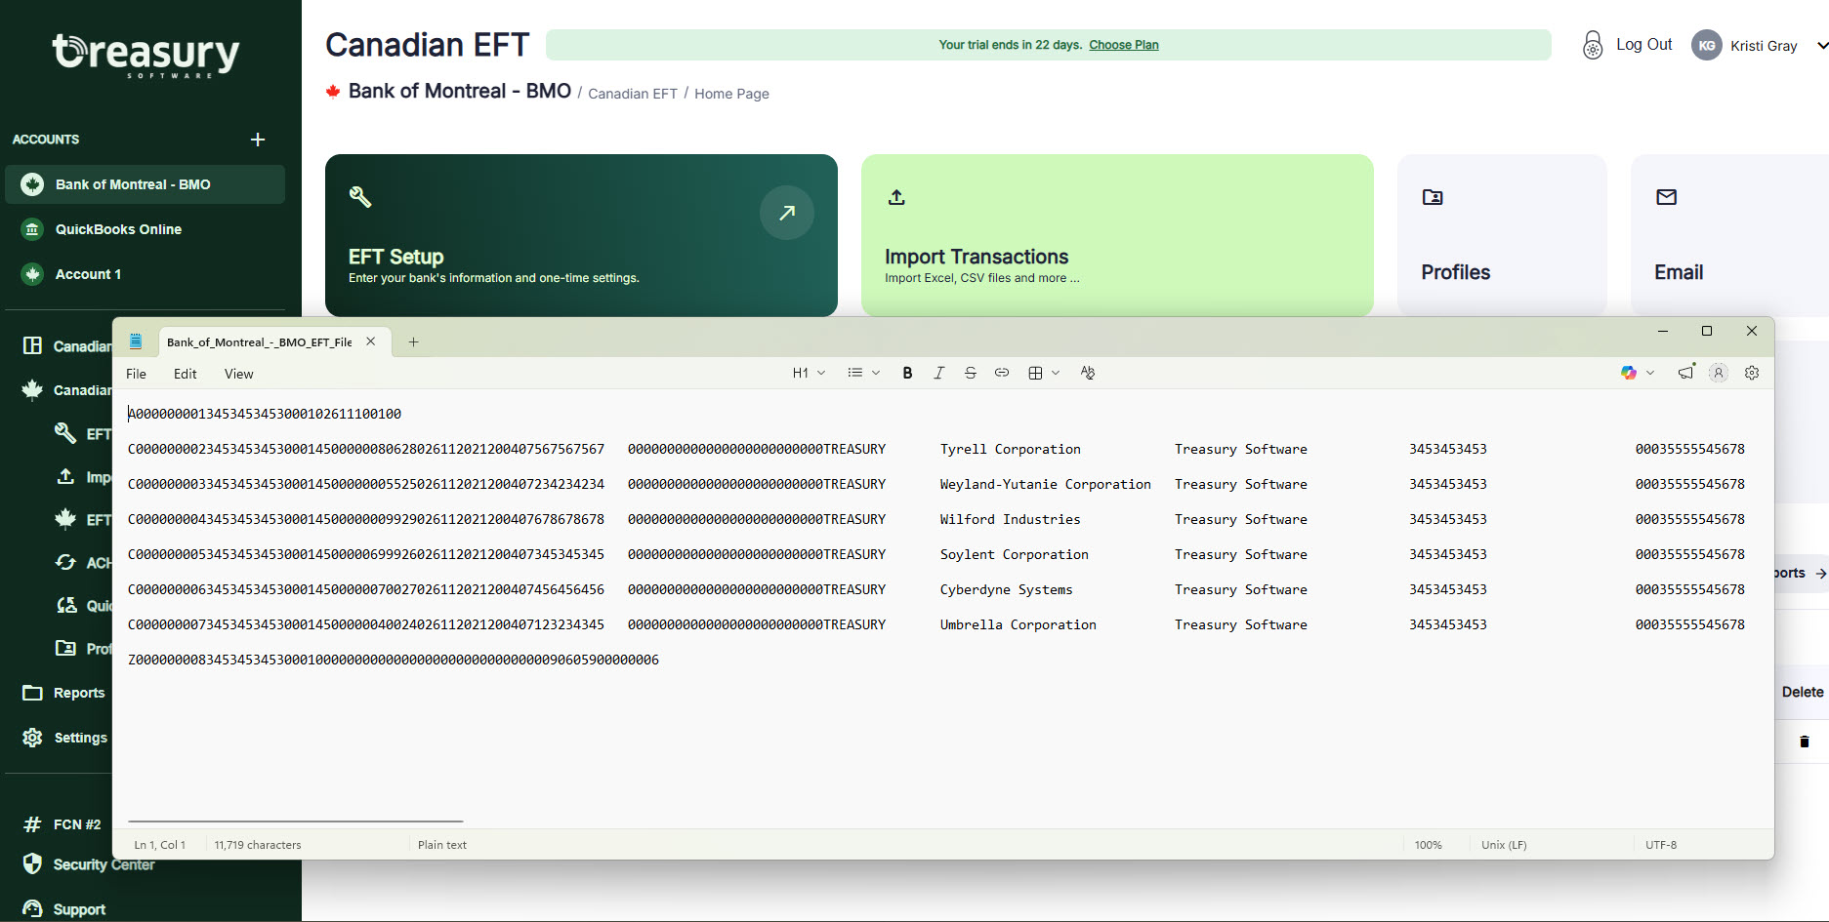
Task: Open the File menu in Notepad
Action: point(136,374)
